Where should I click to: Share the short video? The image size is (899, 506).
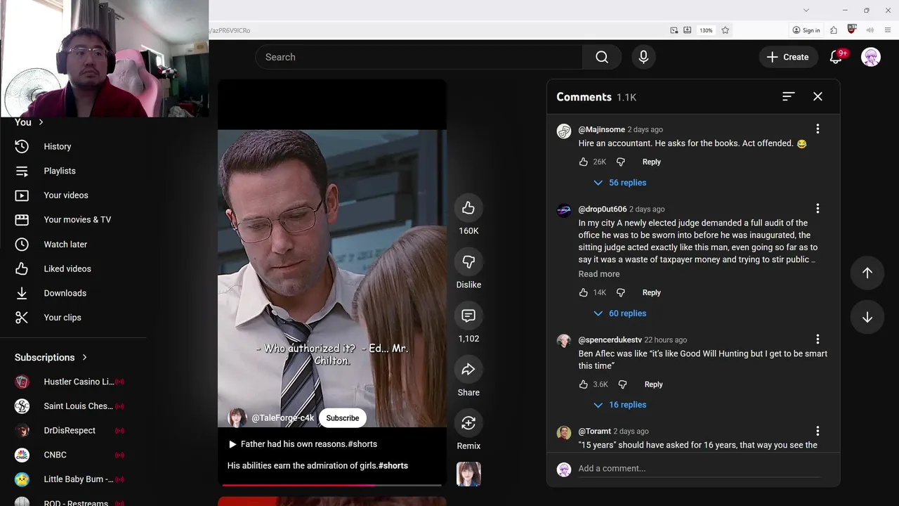pos(468,370)
